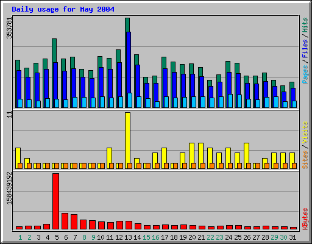Image resolution: width=312 pixels, height=244 pixels.
Task: Click the red KBytes bar for day 8
Action: pos(83,224)
